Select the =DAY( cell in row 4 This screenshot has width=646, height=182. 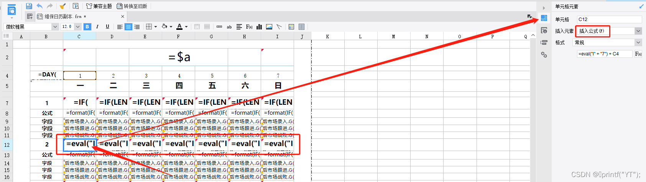[47, 75]
